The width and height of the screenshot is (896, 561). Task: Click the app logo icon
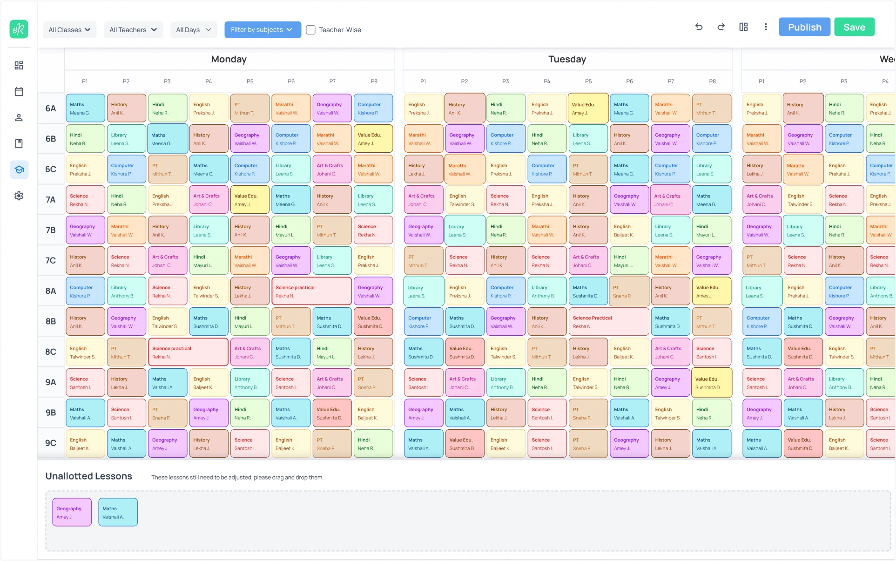(x=19, y=29)
